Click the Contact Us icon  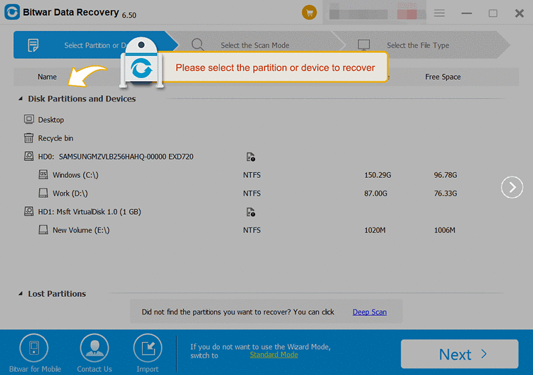click(x=94, y=348)
